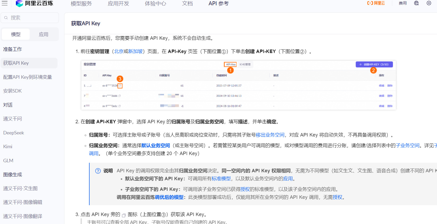Viewport: 437px width, 224px height.
Task: Follow the 移出业务空间 link
Action: (x=270, y=135)
